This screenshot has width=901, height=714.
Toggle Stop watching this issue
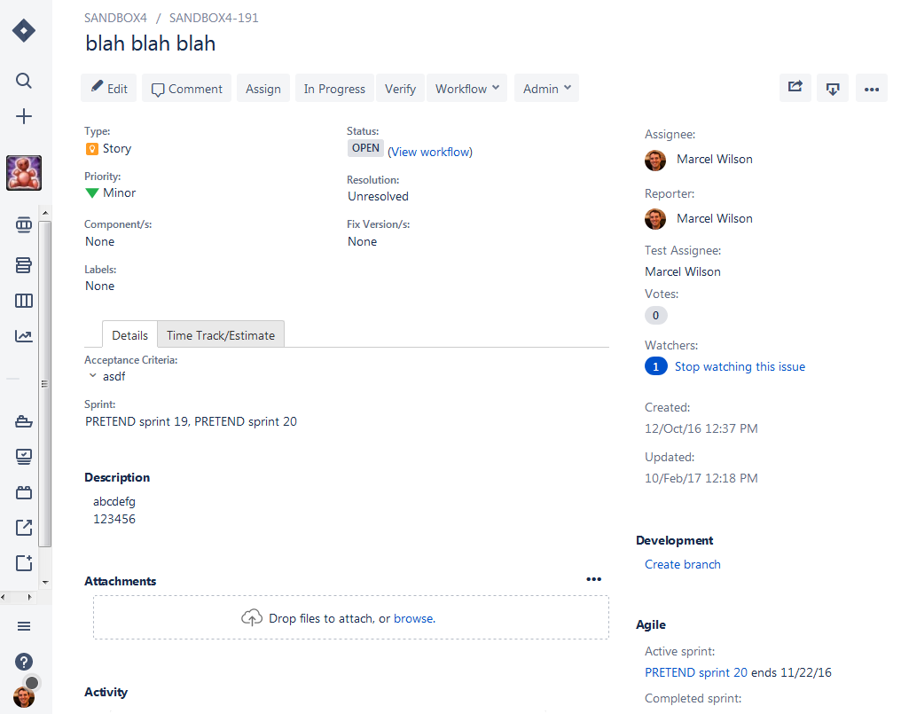pos(740,367)
